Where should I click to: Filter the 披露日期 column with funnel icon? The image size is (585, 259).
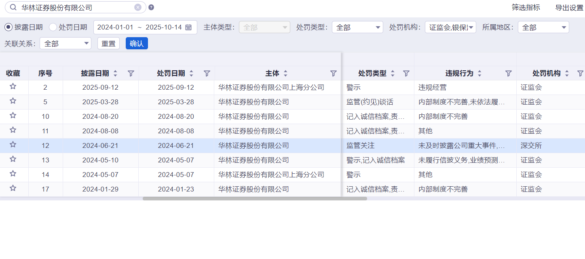click(x=131, y=74)
